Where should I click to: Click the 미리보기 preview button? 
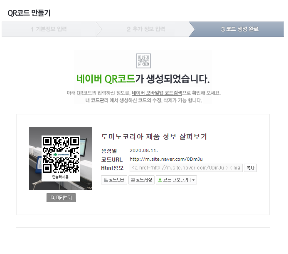point(61,198)
